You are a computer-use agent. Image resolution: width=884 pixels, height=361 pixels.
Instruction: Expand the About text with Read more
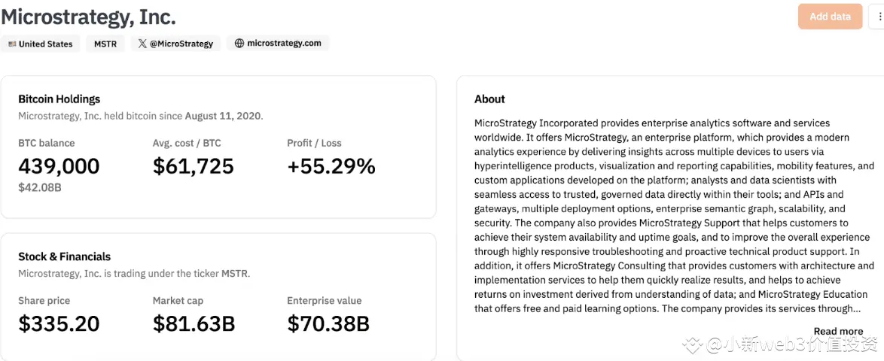[x=838, y=331]
